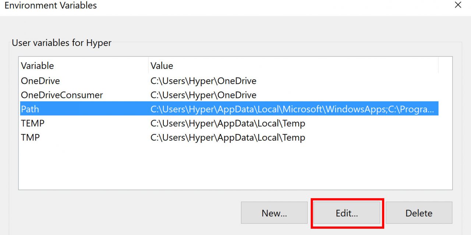Screen dimensions: 471x235
Task: Select the OneDriveConsumer variable row
Action: coord(62,95)
